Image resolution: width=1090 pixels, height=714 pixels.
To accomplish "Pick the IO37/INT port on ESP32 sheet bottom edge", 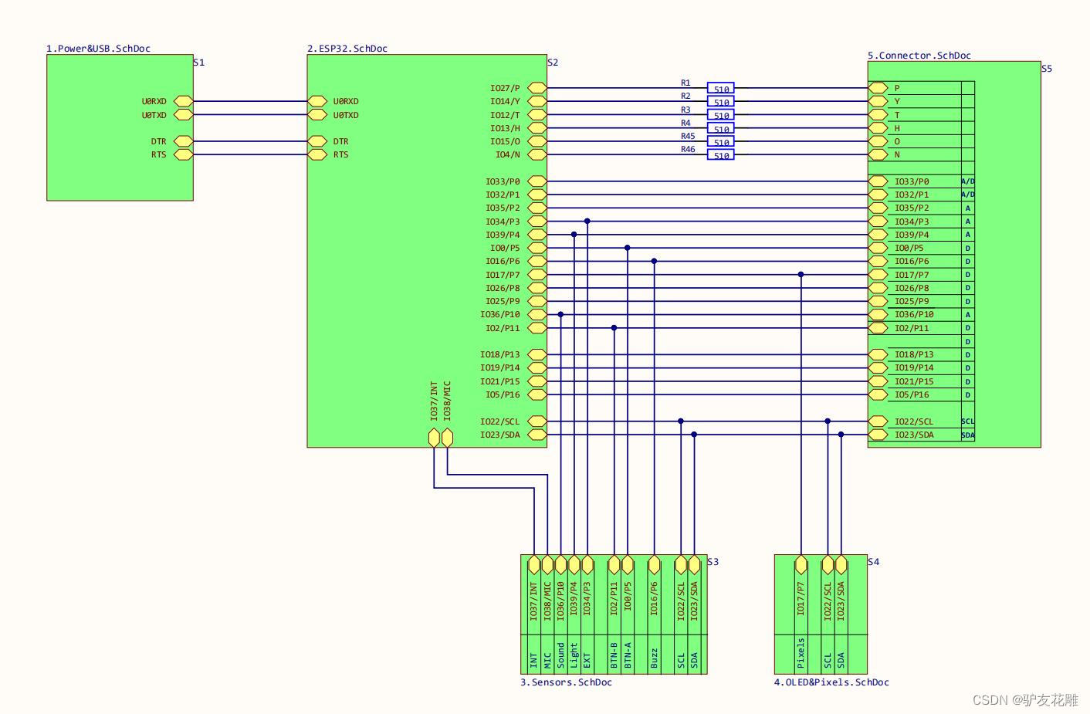I will pos(434,438).
